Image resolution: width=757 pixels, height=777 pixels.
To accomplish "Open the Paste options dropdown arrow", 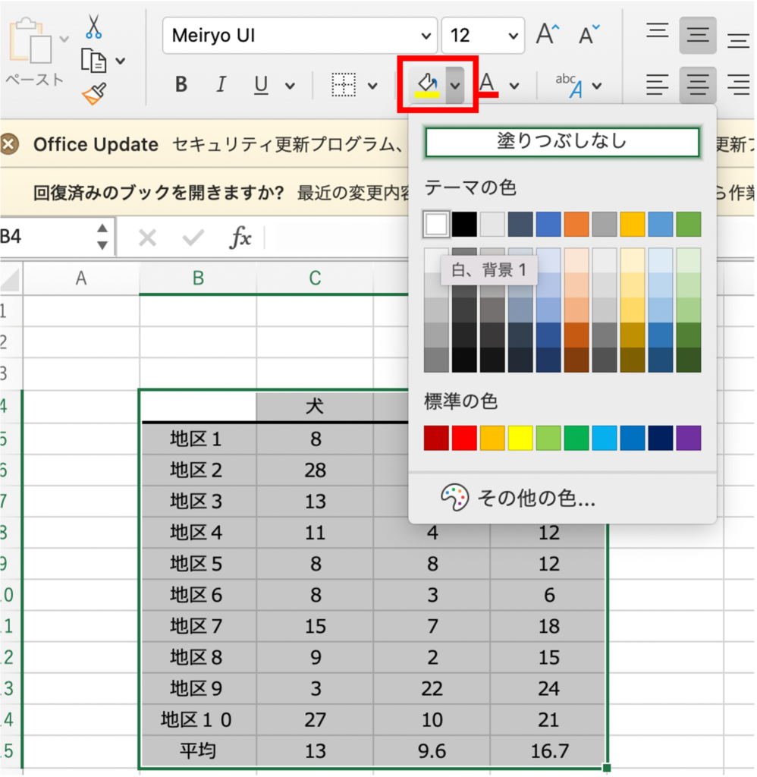I will tap(64, 39).
